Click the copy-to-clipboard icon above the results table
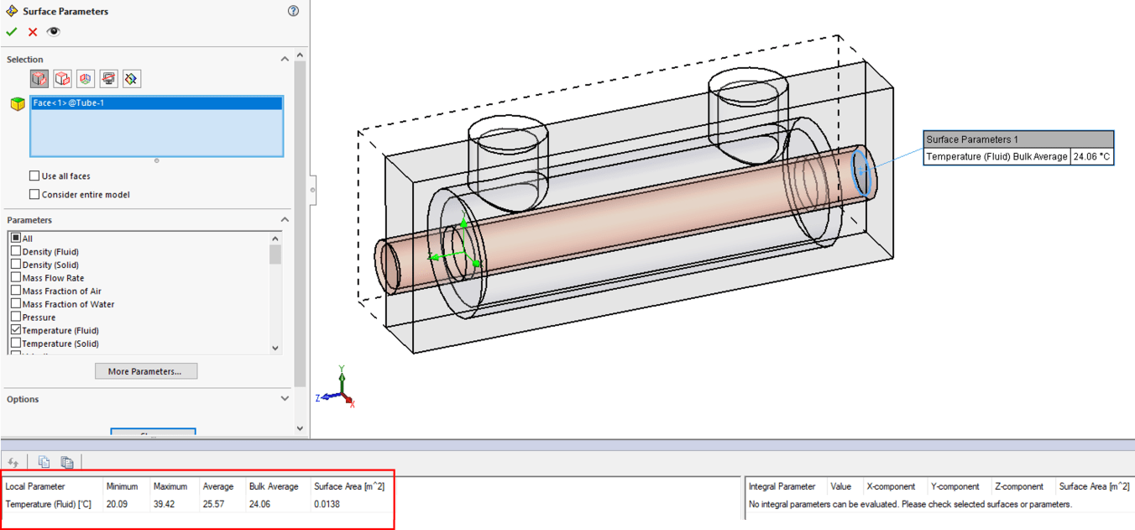1135x530 pixels. point(43,461)
